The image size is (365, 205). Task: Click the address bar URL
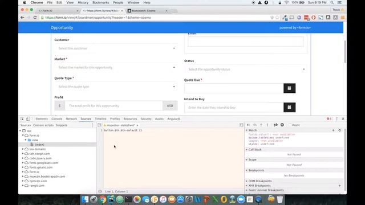tap(98, 18)
